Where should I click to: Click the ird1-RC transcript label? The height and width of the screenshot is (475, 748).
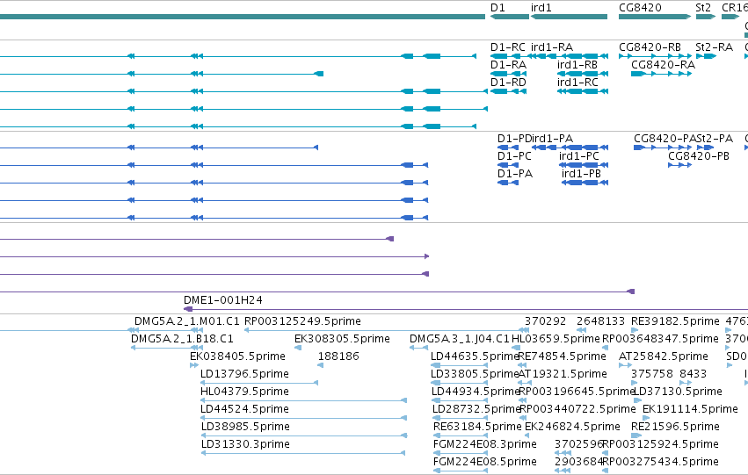577,83
